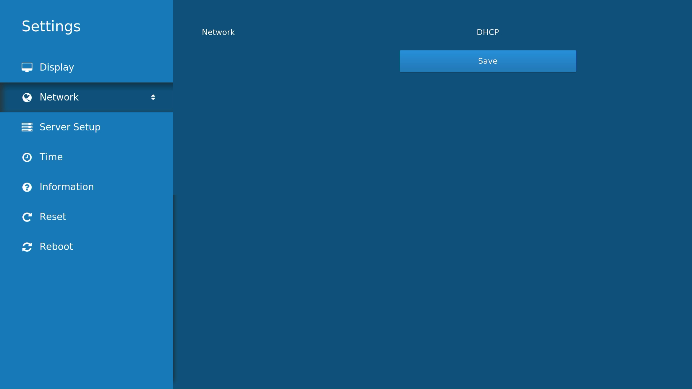Click the Server Setup icon
Image resolution: width=692 pixels, height=389 pixels.
click(x=27, y=127)
